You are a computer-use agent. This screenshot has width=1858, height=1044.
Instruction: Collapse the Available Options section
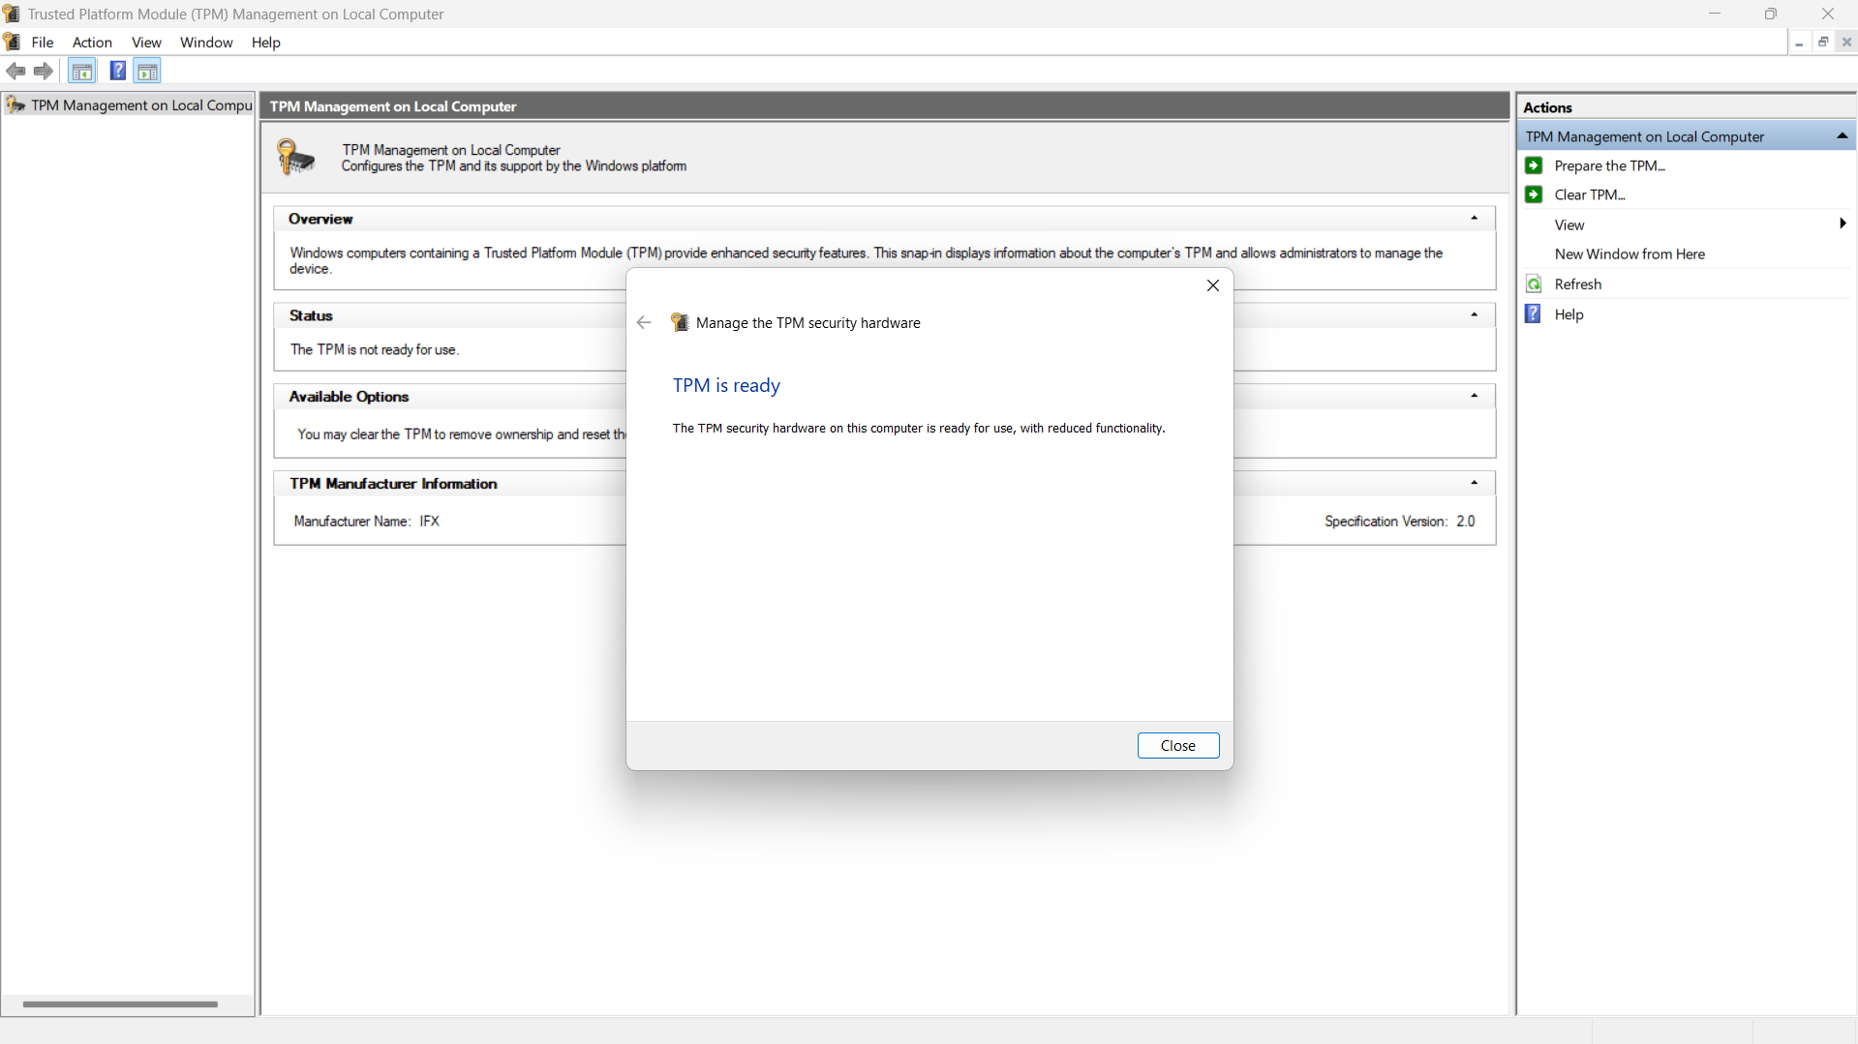(x=1475, y=396)
